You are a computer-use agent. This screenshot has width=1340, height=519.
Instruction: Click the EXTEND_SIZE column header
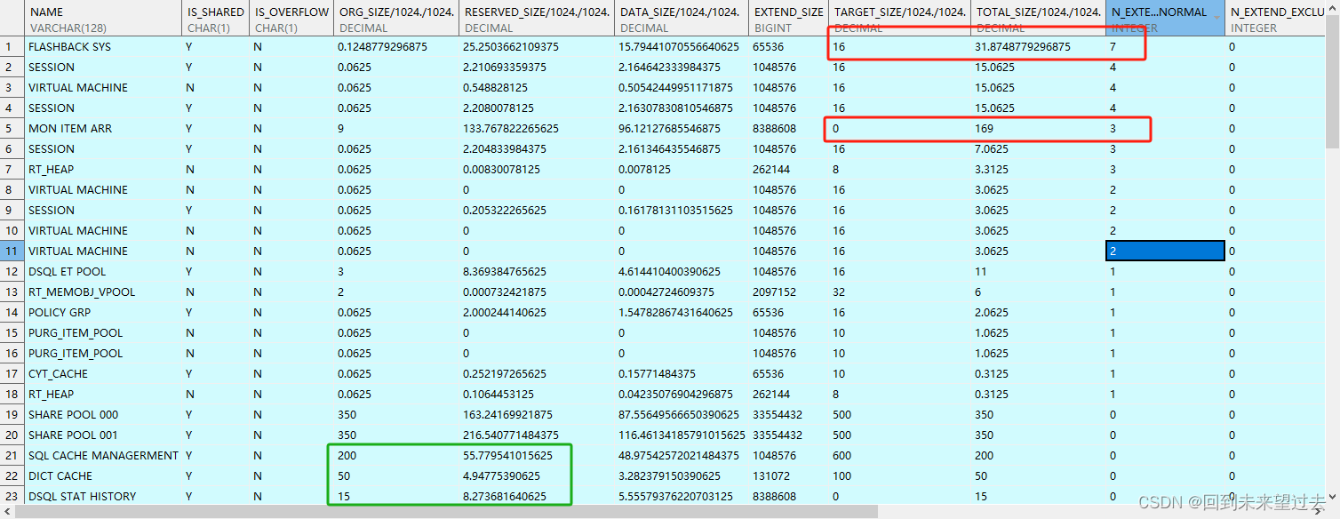[789, 20]
